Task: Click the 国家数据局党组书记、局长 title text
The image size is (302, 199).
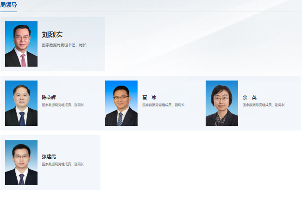Action: (64, 45)
